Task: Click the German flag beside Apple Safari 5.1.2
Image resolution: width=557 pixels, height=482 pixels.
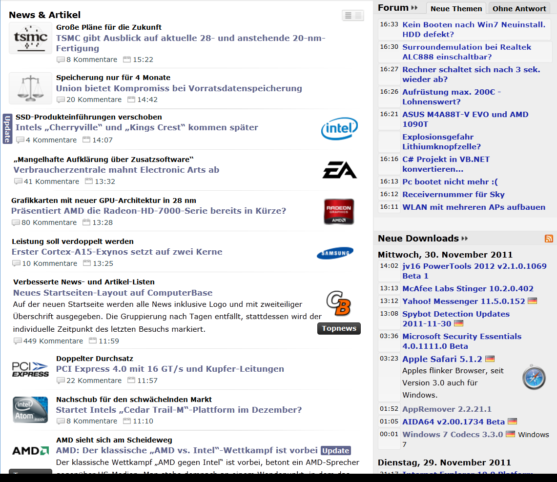Action: tap(490, 359)
